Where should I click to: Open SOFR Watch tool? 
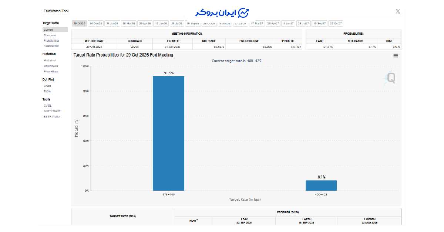(x=52, y=111)
